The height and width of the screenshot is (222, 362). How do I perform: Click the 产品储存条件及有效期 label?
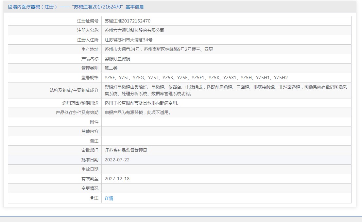tap(77, 112)
